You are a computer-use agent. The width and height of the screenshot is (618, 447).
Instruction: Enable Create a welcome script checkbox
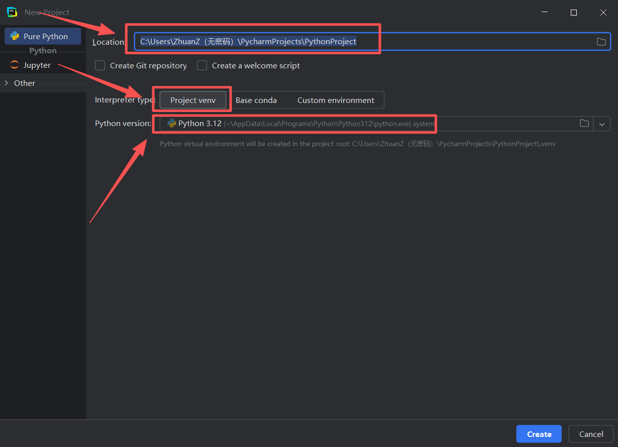[202, 65]
